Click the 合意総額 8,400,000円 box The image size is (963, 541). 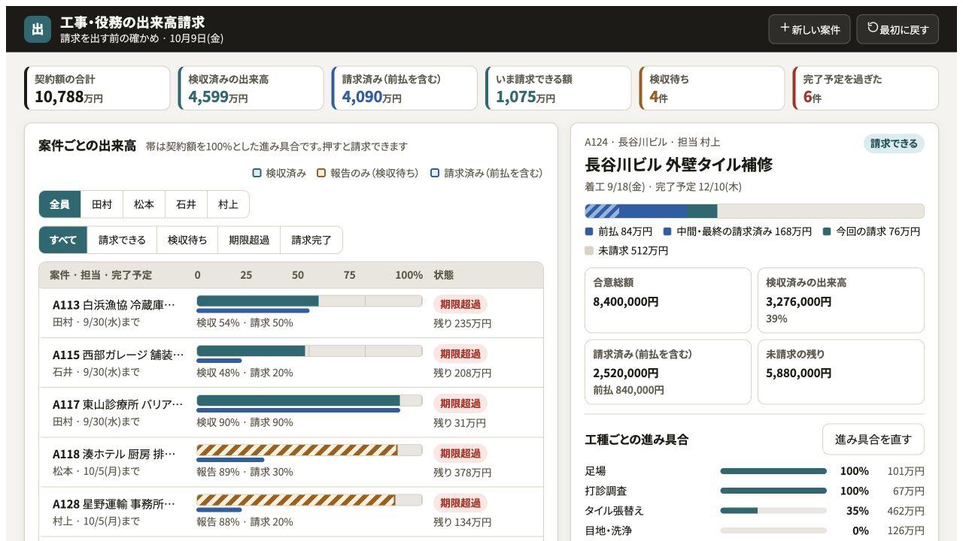point(668,301)
